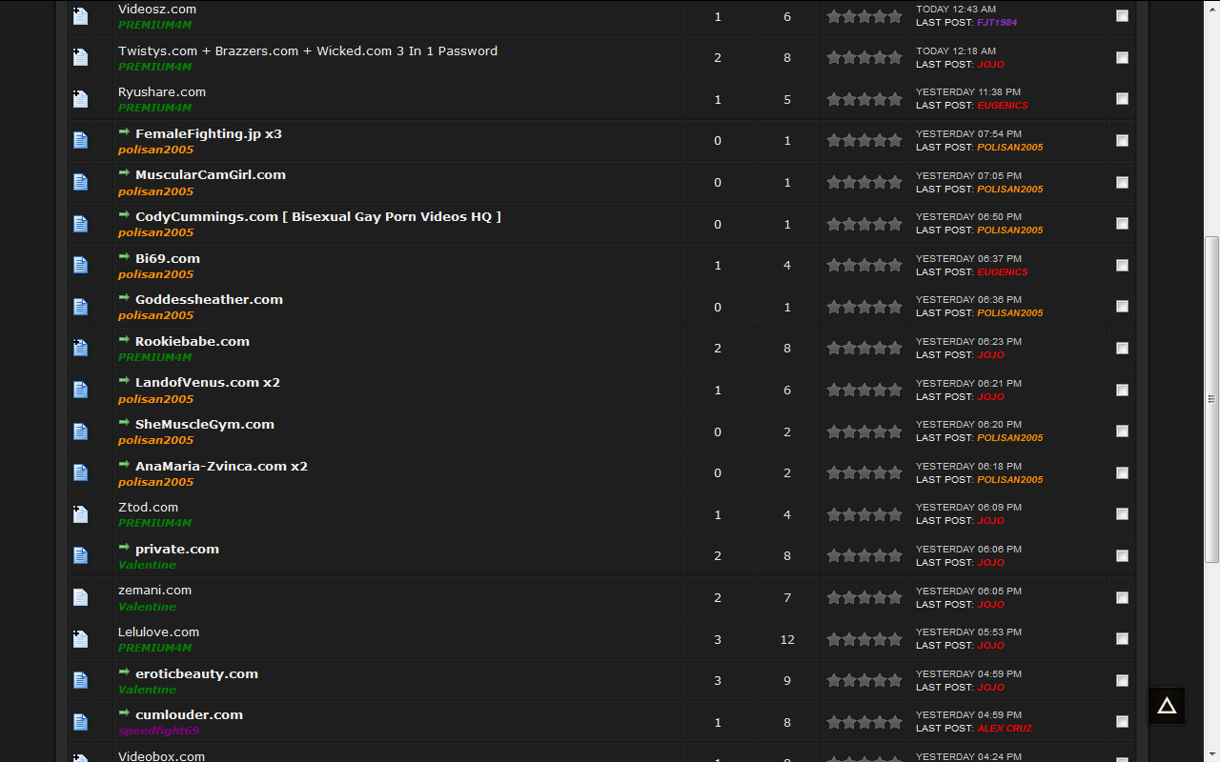
Task: Click the thread status icon for Lelulove.com
Action: click(80, 639)
